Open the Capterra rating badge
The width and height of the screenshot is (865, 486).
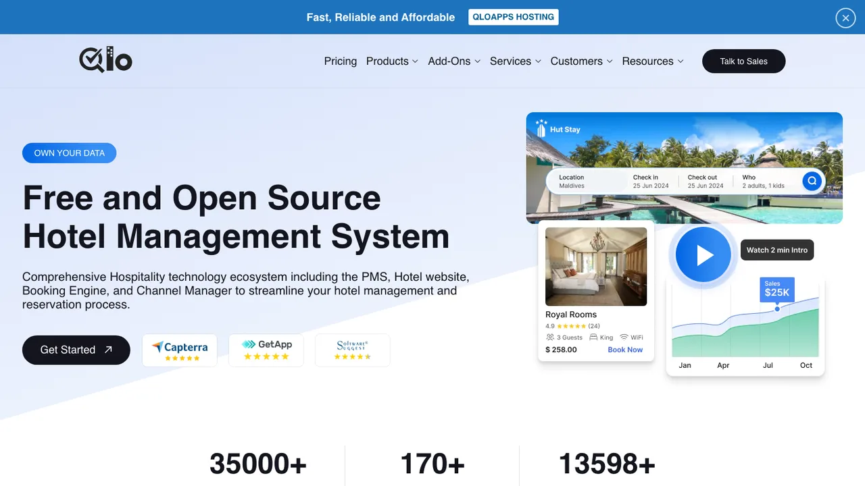click(x=180, y=350)
